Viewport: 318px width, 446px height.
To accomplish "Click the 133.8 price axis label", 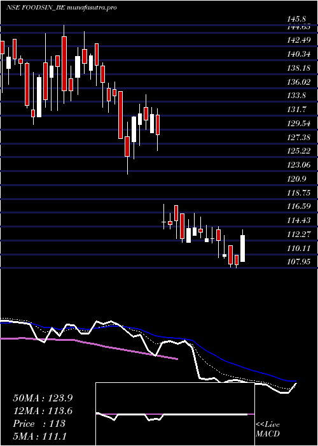I will click(x=296, y=96).
